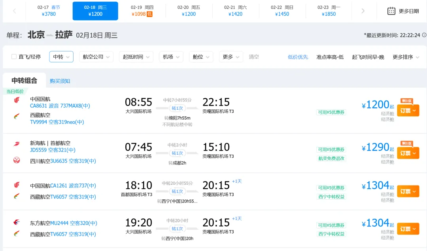Select the 02-23 周一 date tab
The image size is (427, 251).
coord(329,11)
